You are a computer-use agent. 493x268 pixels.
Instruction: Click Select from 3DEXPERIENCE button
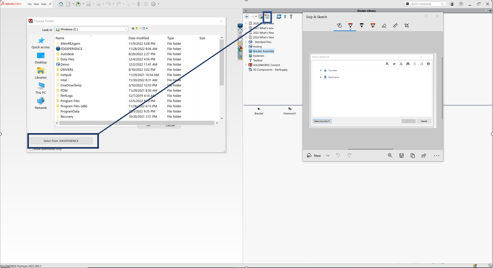click(61, 141)
